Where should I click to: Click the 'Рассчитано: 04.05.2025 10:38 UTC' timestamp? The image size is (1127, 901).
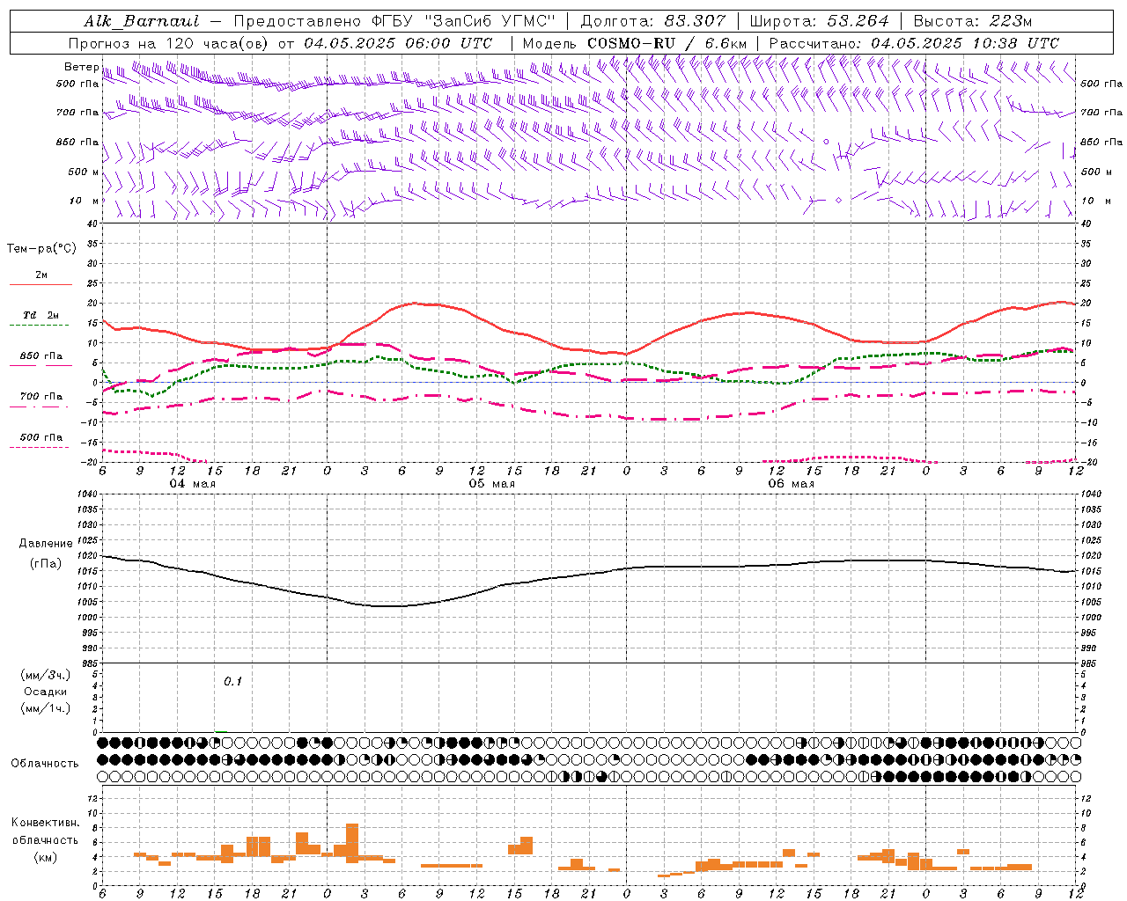point(914,43)
